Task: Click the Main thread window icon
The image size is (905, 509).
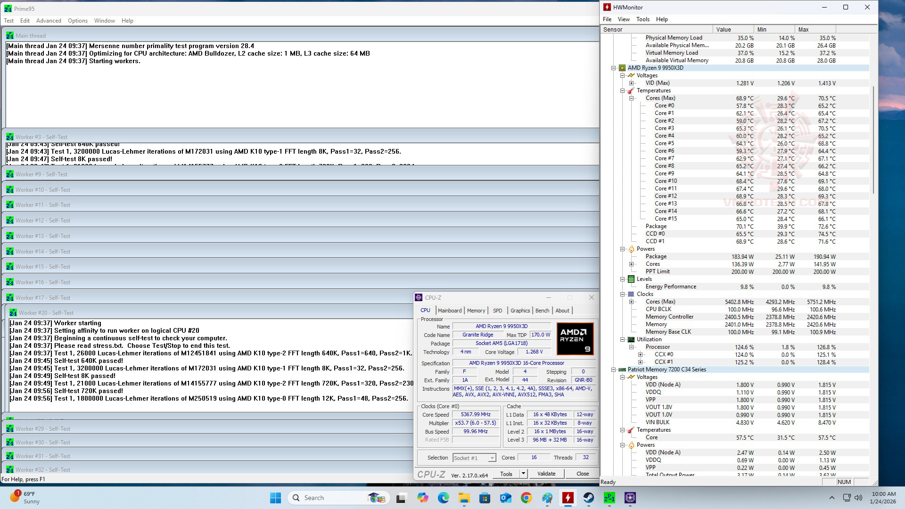Action: pos(10,36)
